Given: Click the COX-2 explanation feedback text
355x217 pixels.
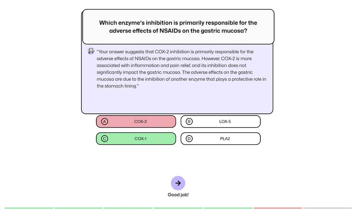Looking at the screenshot, I should (x=181, y=69).
